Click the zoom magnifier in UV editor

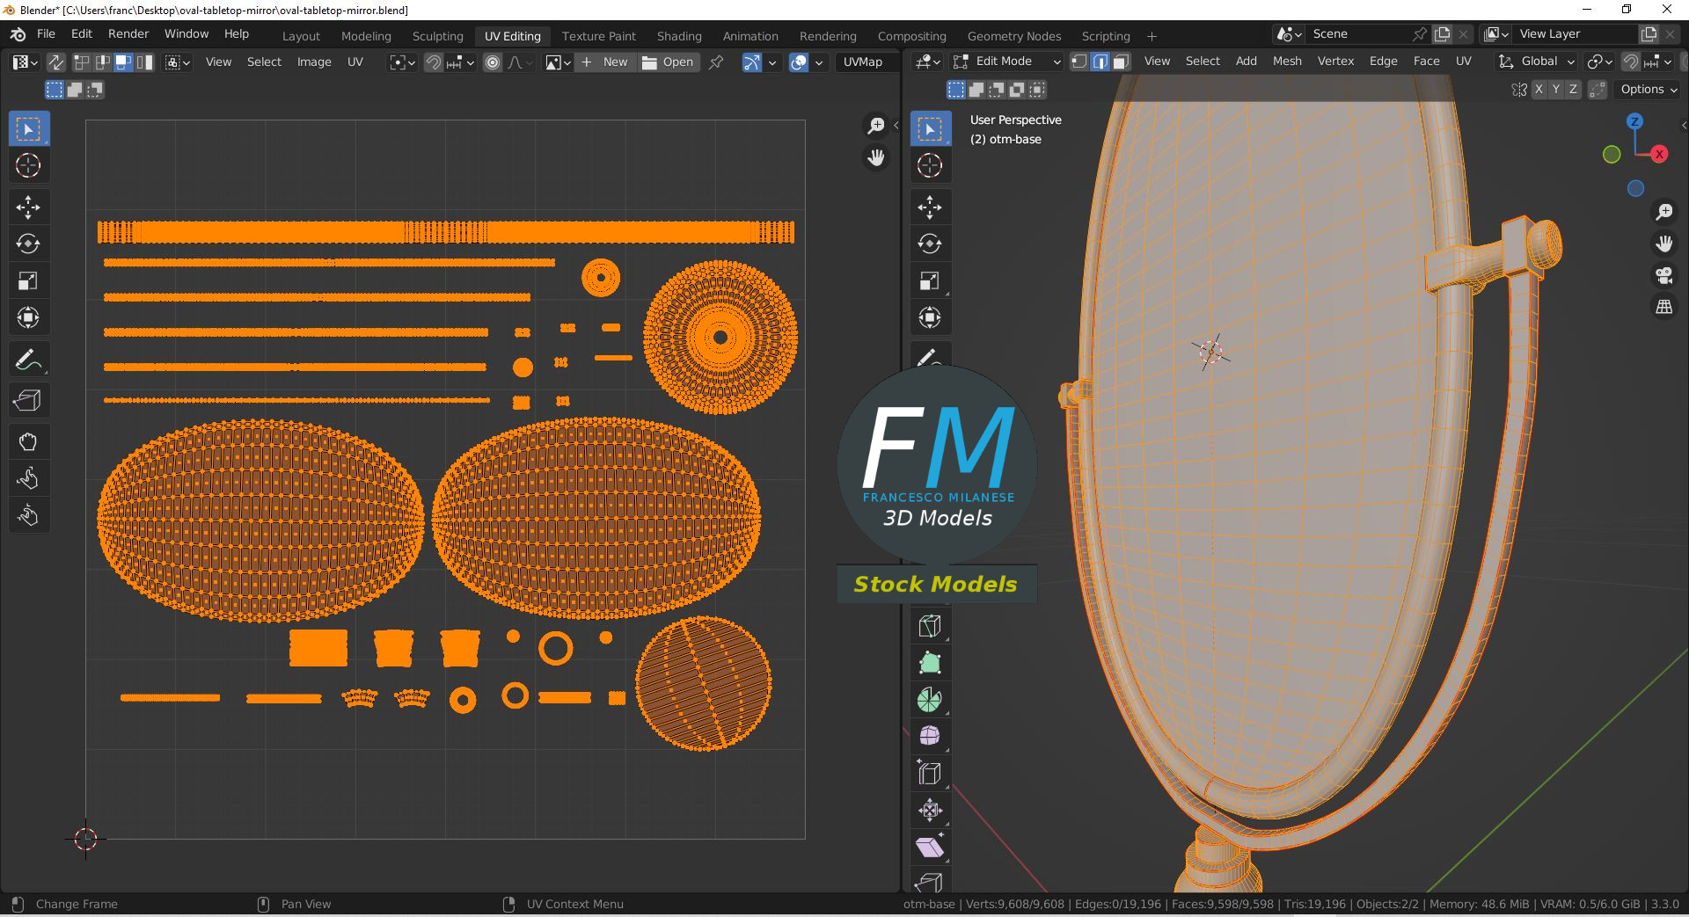coord(875,126)
